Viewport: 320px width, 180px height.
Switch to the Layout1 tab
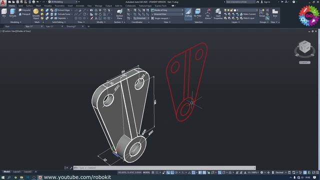point(17,172)
